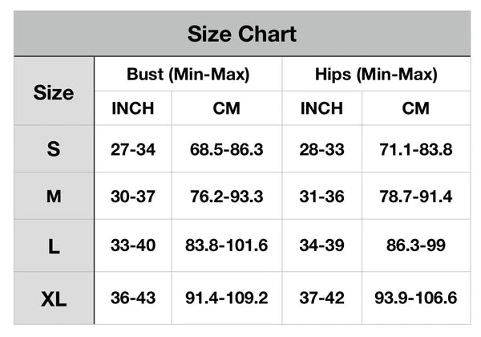
Task: Click the Size Chart title header
Action: [x=241, y=34]
